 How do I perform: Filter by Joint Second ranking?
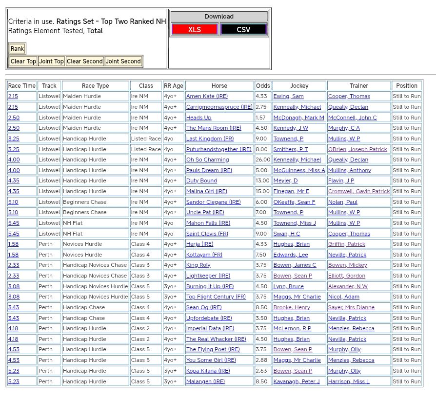[123, 61]
